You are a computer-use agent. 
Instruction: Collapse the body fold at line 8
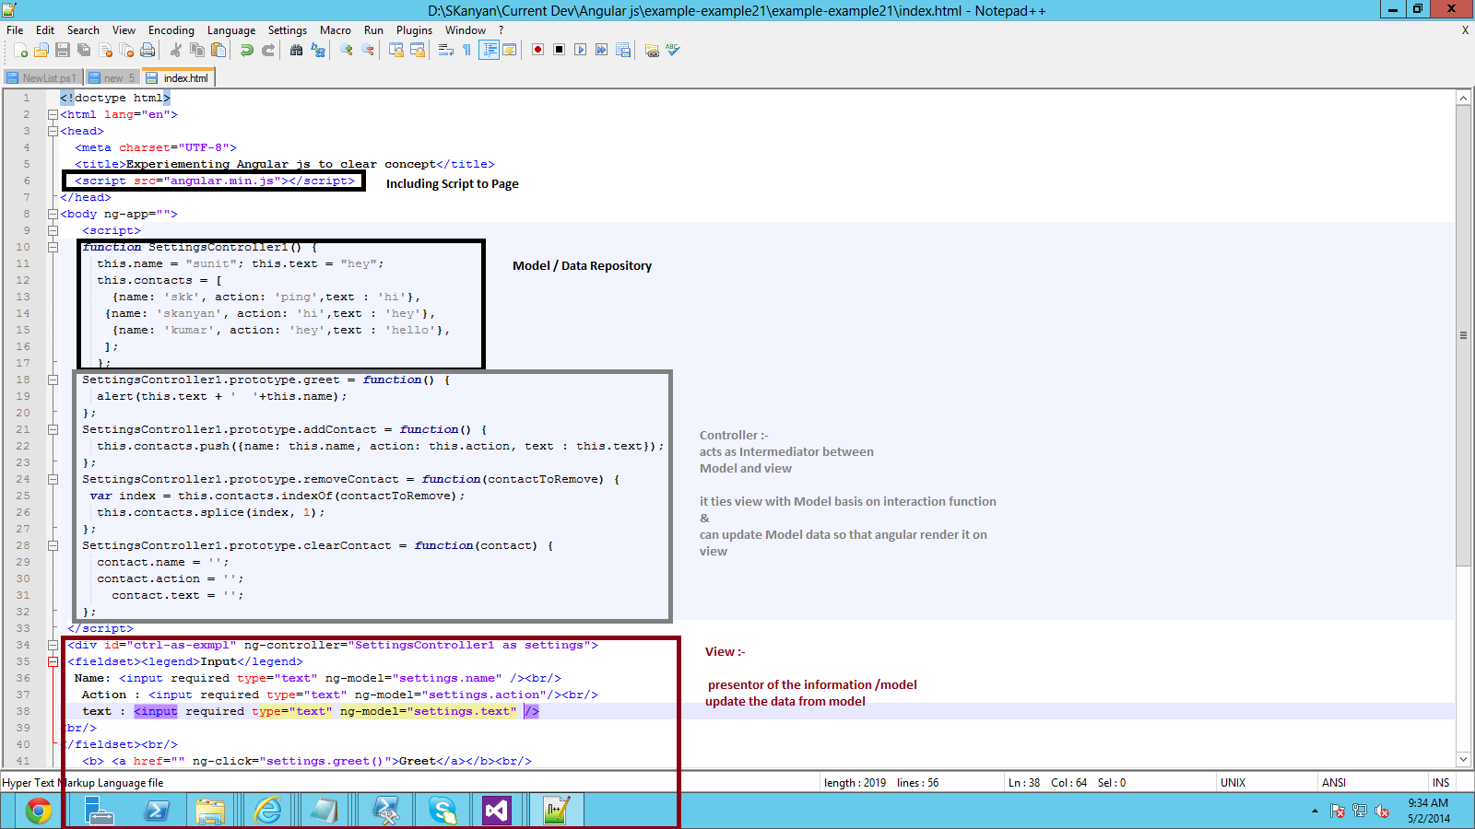point(53,215)
